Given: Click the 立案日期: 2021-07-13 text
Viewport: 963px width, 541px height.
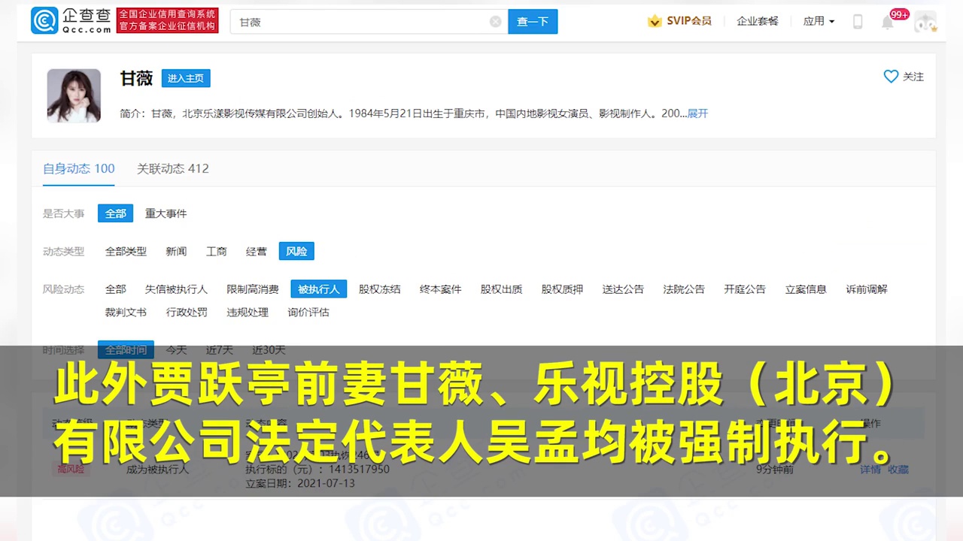Looking at the screenshot, I should pos(300,483).
